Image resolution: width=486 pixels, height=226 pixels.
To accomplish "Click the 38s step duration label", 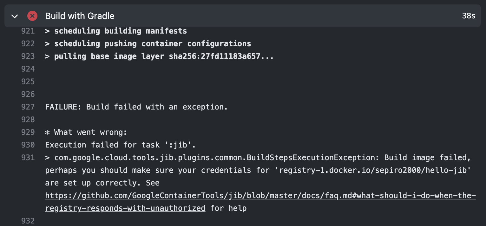I will (x=469, y=16).
